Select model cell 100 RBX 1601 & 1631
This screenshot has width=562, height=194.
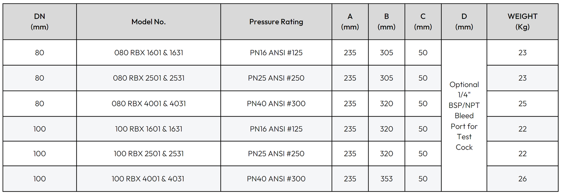[x=149, y=129]
